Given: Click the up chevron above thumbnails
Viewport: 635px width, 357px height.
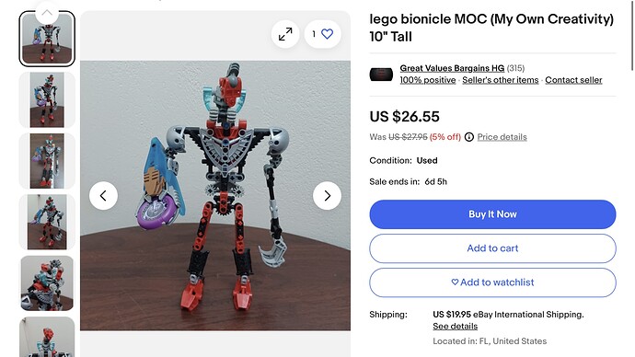Looking at the screenshot, I should (47, 12).
